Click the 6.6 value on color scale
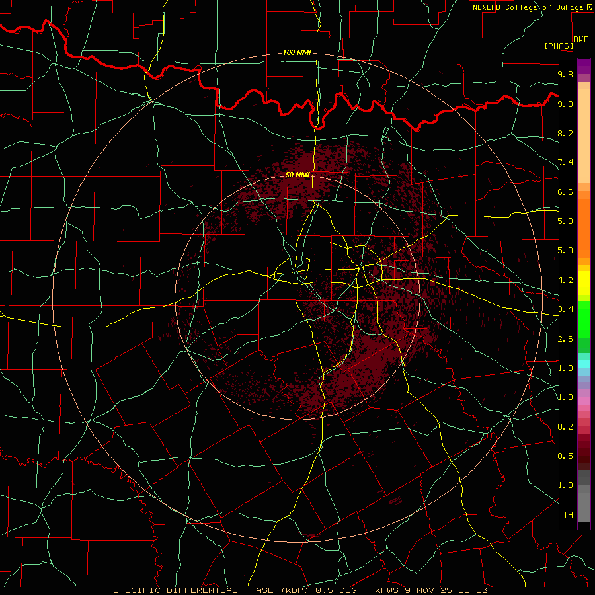 (565, 192)
